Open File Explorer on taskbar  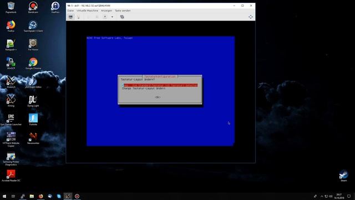[32, 196]
